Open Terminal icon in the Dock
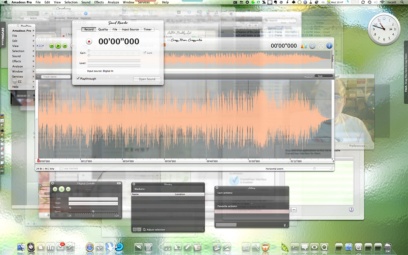 point(295,247)
